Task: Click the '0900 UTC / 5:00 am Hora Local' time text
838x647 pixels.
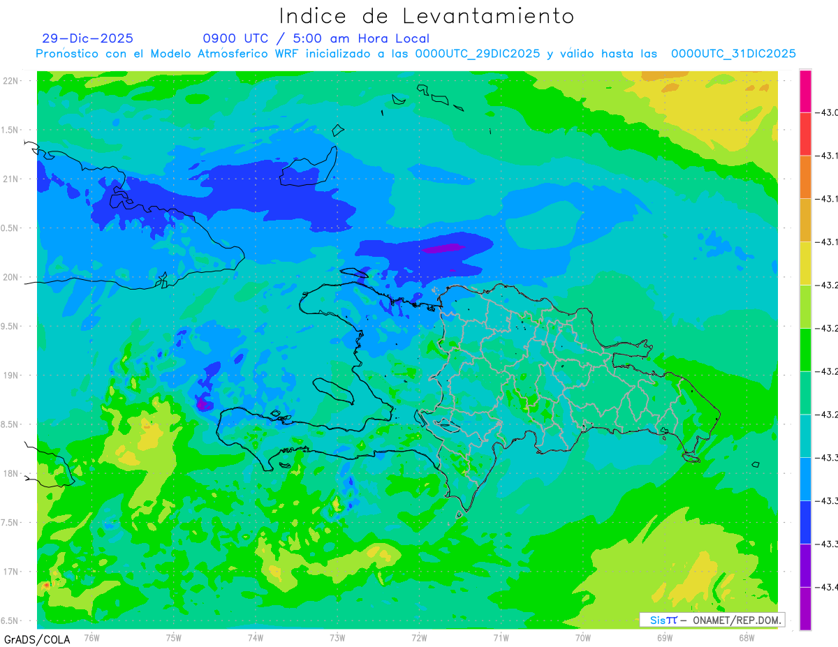Action: click(316, 38)
